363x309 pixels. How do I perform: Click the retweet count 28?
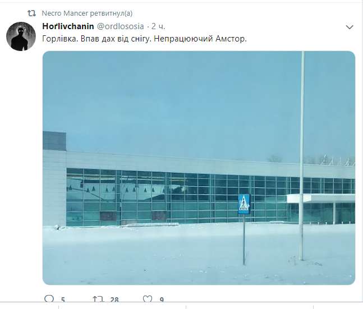pyautogui.click(x=114, y=300)
